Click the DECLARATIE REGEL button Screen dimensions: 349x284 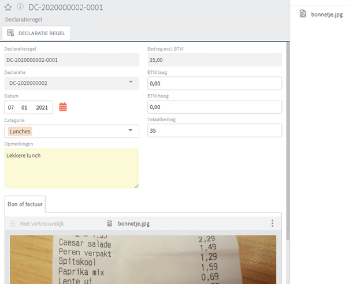click(x=37, y=33)
